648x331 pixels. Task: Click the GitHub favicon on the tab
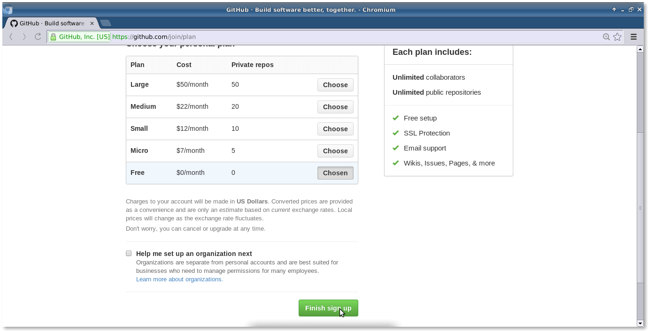14,23
